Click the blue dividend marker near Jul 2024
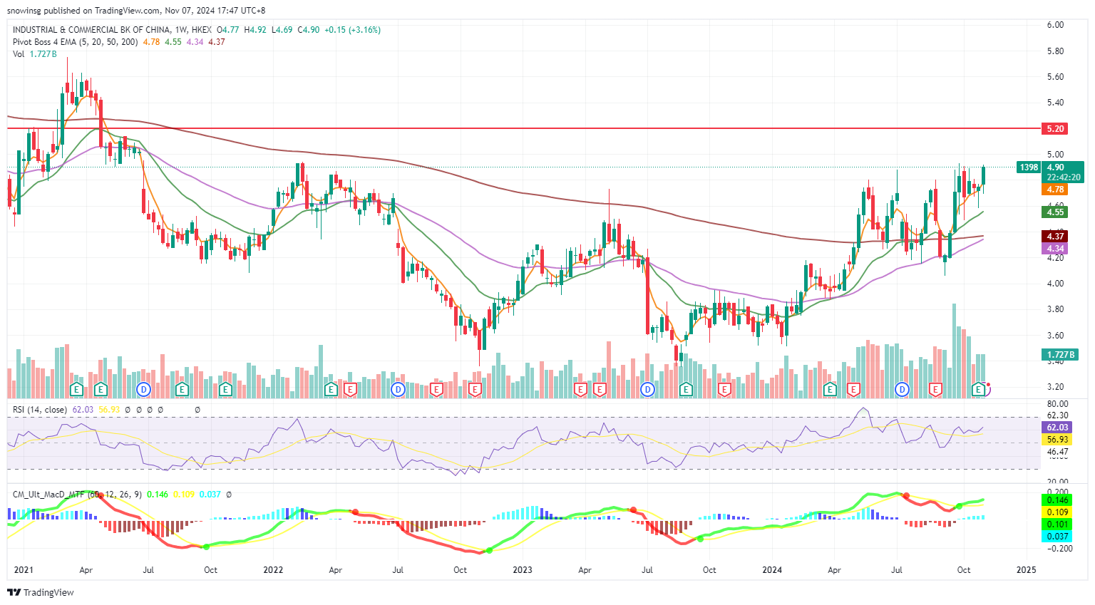 (903, 389)
